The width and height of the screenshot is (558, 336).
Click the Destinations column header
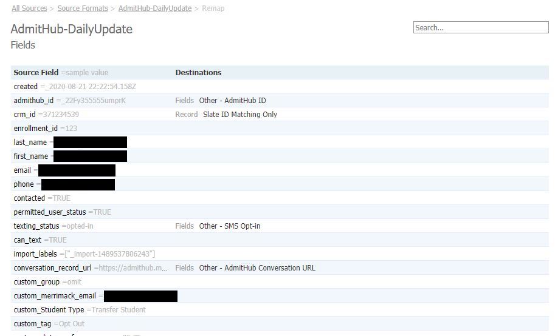pos(198,72)
